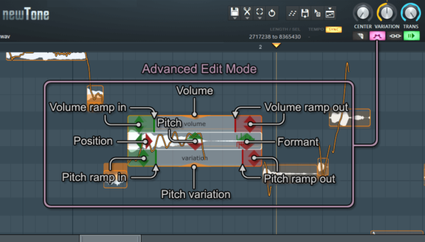The width and height of the screenshot is (425, 242).
Task: Click the undo circular arrow icon
Action: coord(272,12)
